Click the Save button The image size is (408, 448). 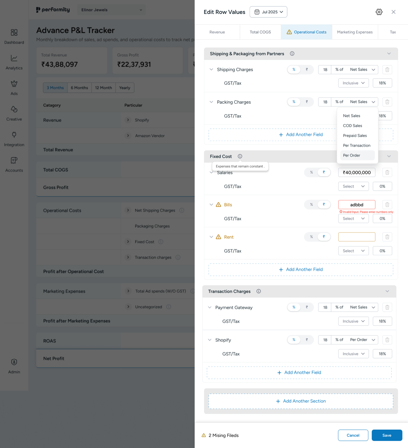click(x=387, y=435)
